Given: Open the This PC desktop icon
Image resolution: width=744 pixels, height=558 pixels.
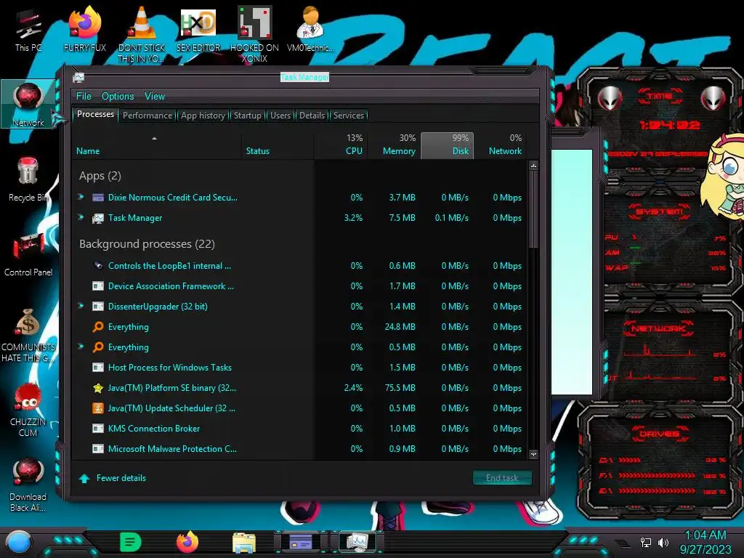Looking at the screenshot, I should click(28, 29).
